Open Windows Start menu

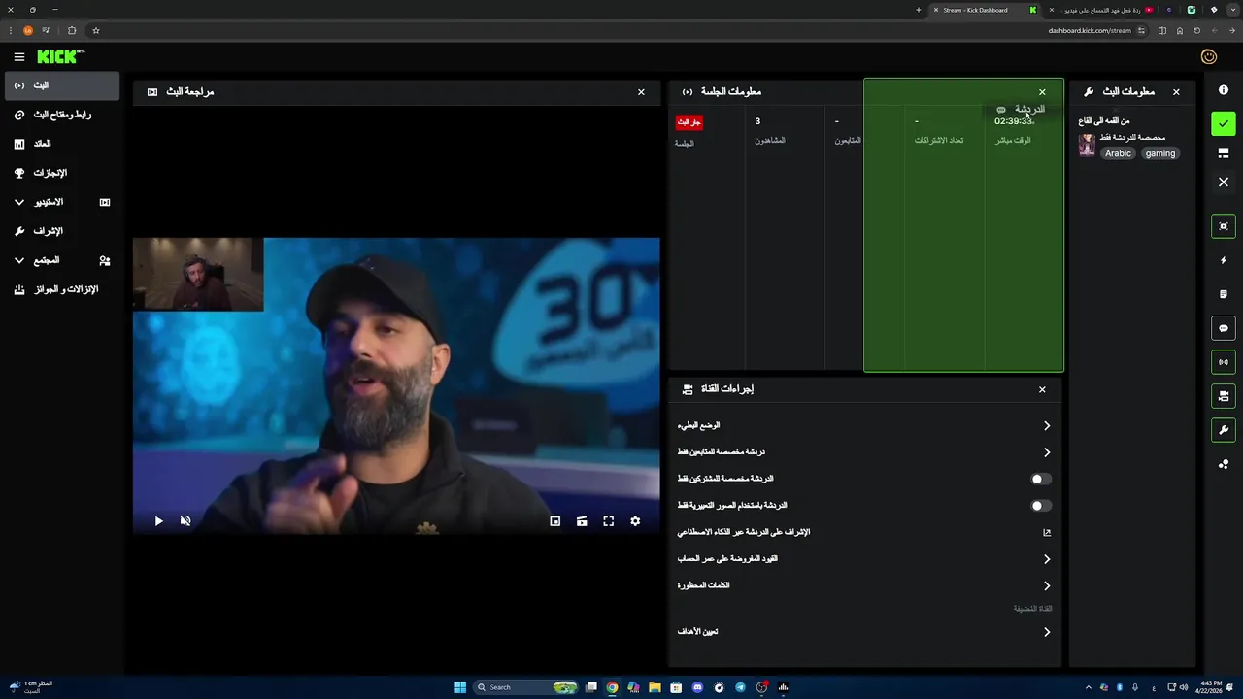460,687
